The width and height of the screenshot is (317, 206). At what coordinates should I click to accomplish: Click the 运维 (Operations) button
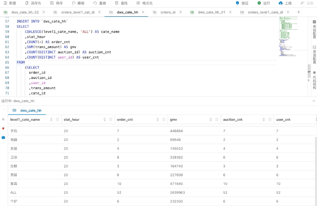tap(307, 3)
